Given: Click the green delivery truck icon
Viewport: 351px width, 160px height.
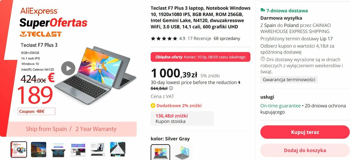Looking at the screenshot, I should point(263,10).
